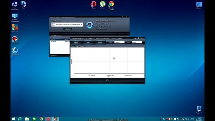Switch to the HDDScan taskbar button
215x121 pixels.
55,119
